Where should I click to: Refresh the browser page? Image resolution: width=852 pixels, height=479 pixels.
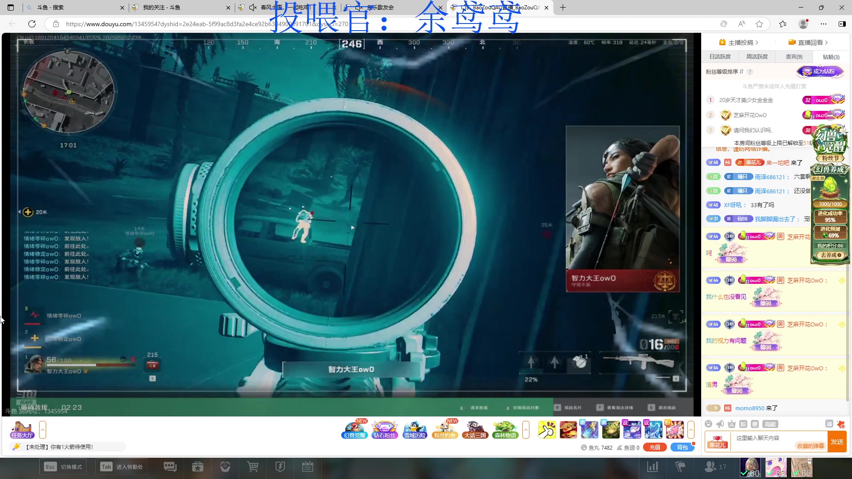coord(32,24)
